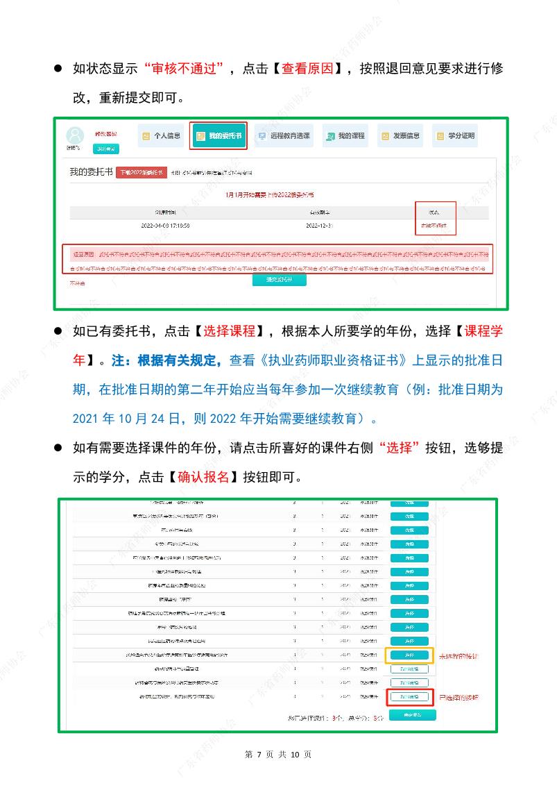
Task: Click the upload time 2022-04-08 17:10:50
Action: click(x=165, y=226)
